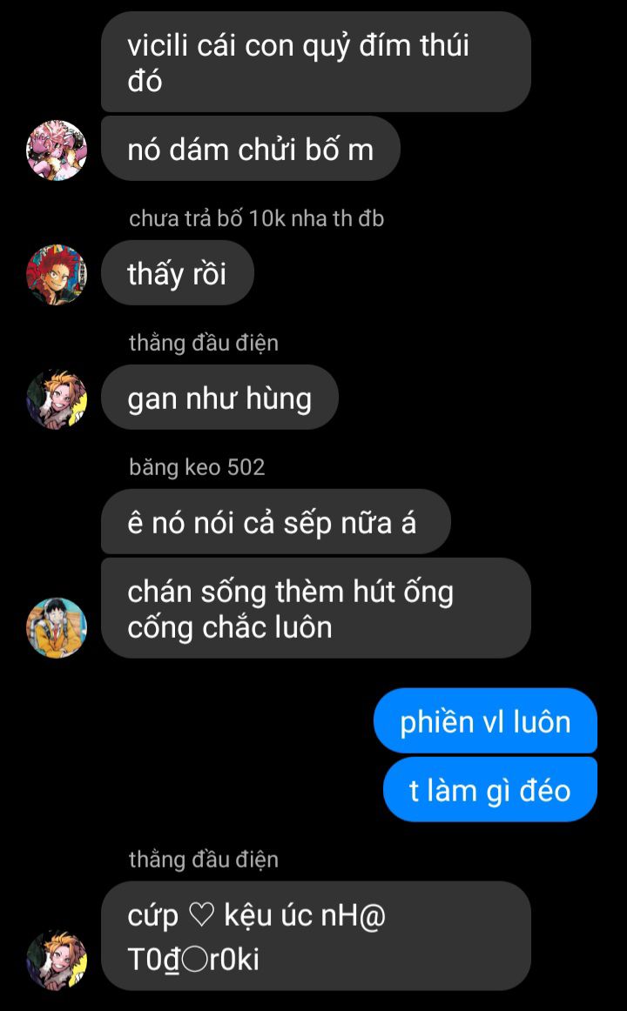This screenshot has width=627, height=1011.
Task: Select the blue "phiền vl luôn" message
Action: tap(485, 721)
